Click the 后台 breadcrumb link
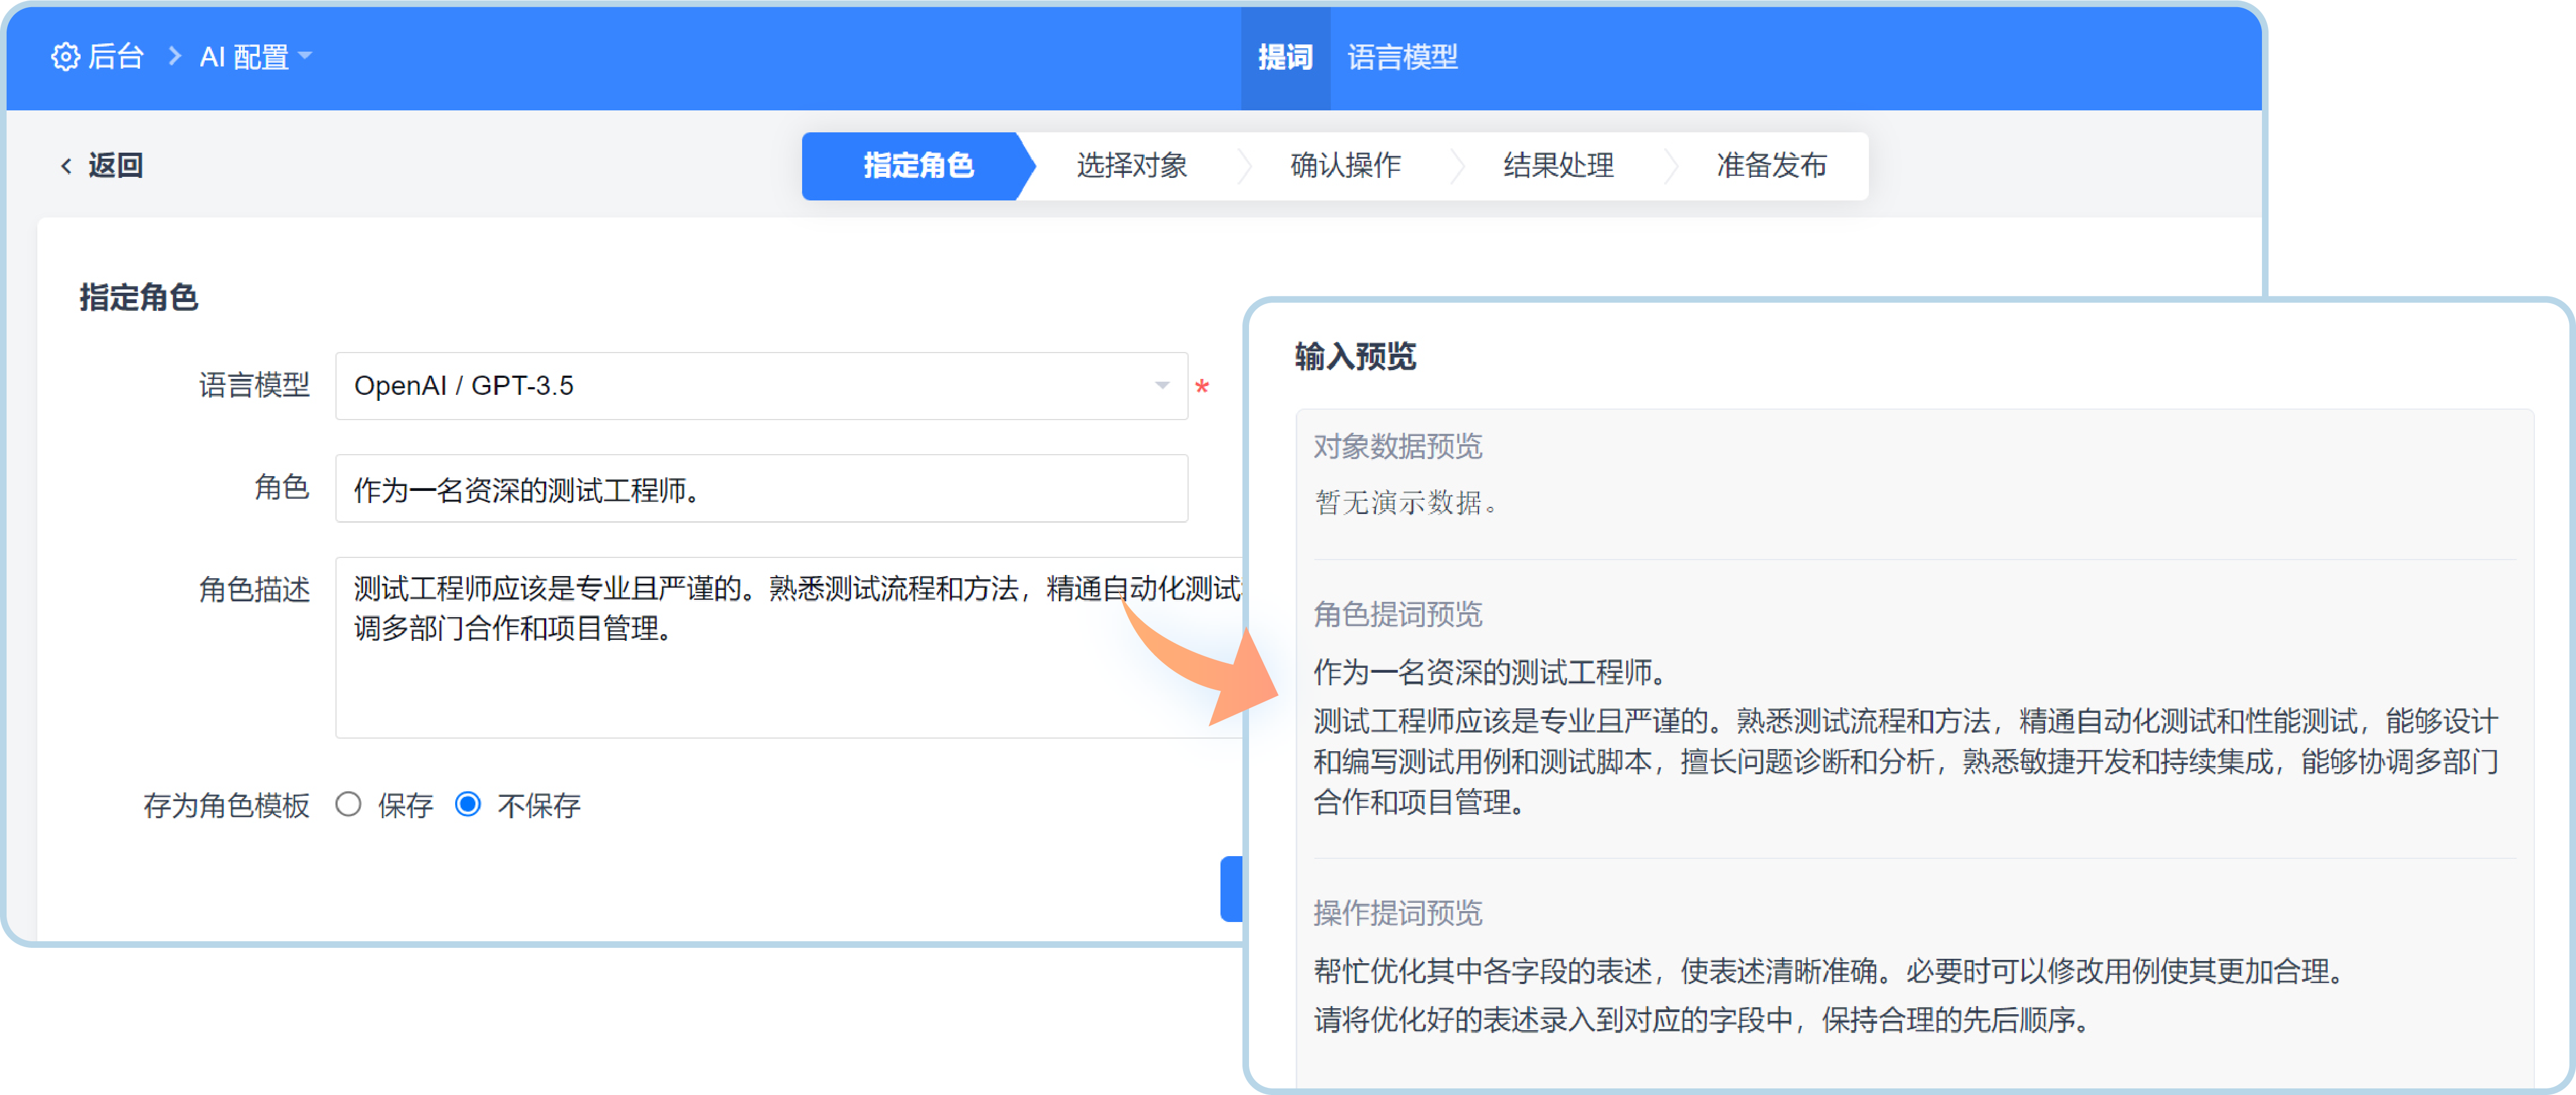The height and width of the screenshot is (1095, 2576). [116, 57]
